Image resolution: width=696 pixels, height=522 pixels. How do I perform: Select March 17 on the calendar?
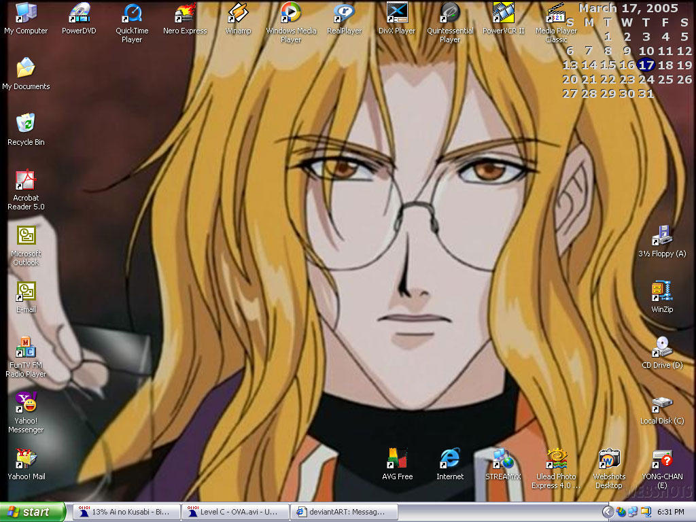tap(646, 65)
